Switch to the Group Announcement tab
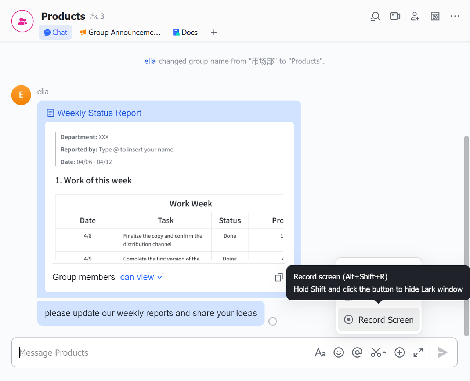Viewport: 470px width, 381px height. (120, 33)
